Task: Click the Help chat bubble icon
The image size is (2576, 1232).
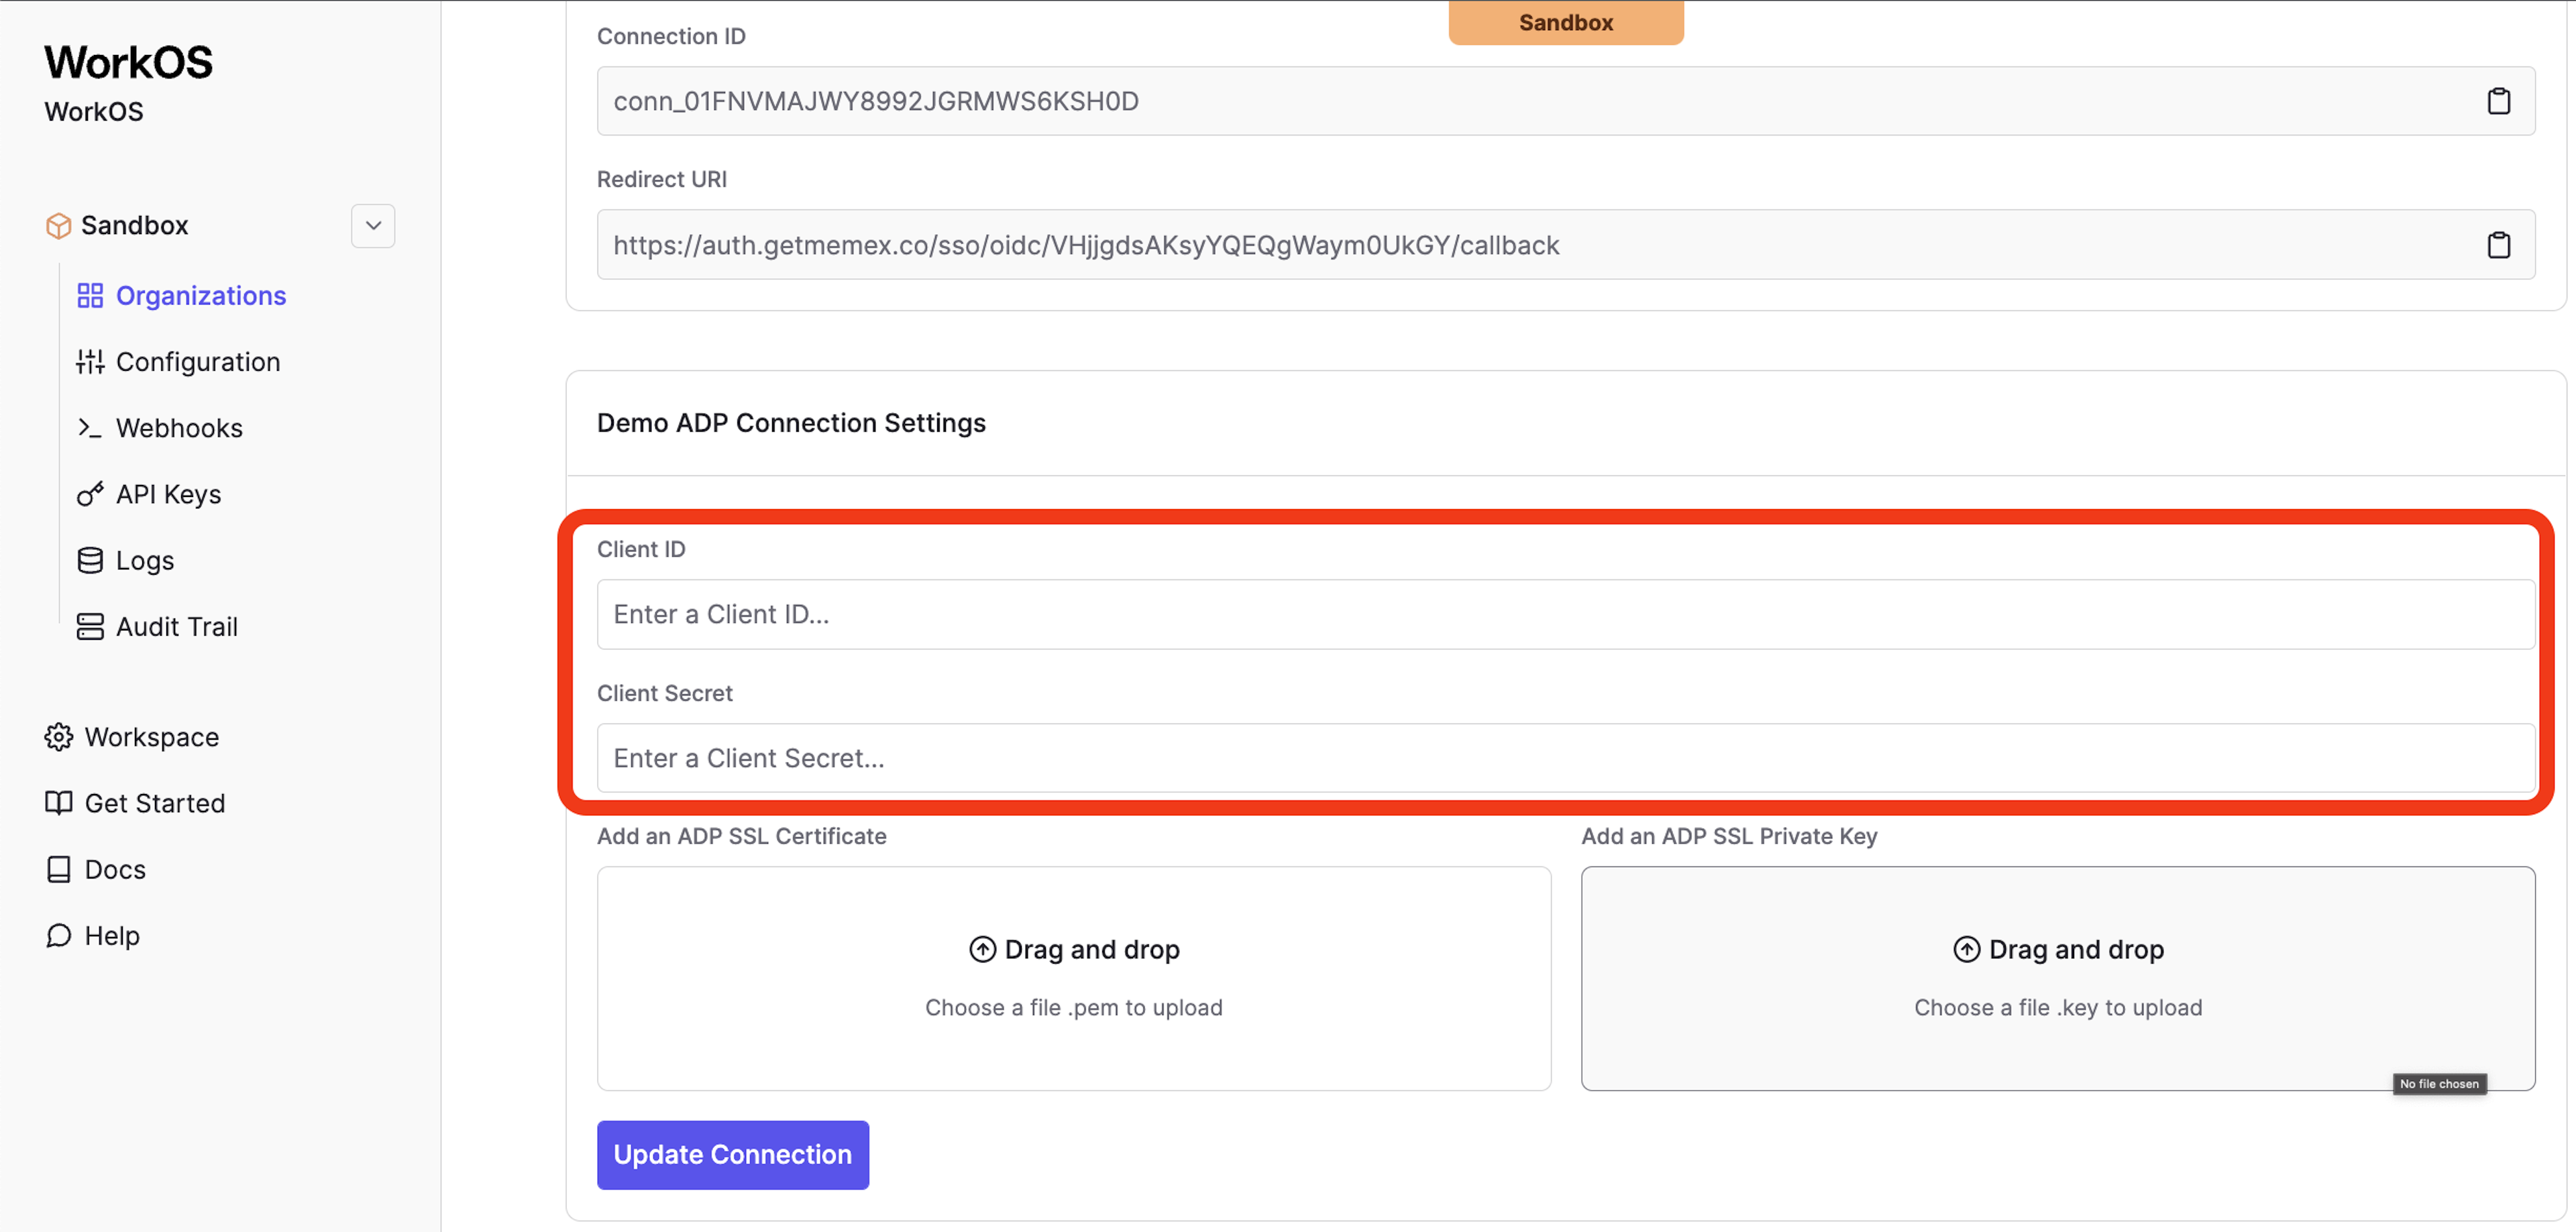Action: click(x=58, y=936)
